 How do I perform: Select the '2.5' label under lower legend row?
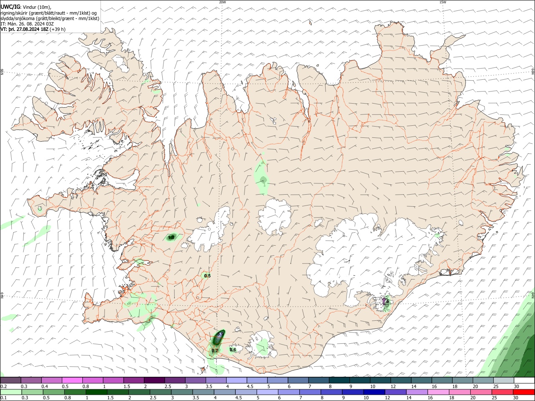[x=153, y=398]
